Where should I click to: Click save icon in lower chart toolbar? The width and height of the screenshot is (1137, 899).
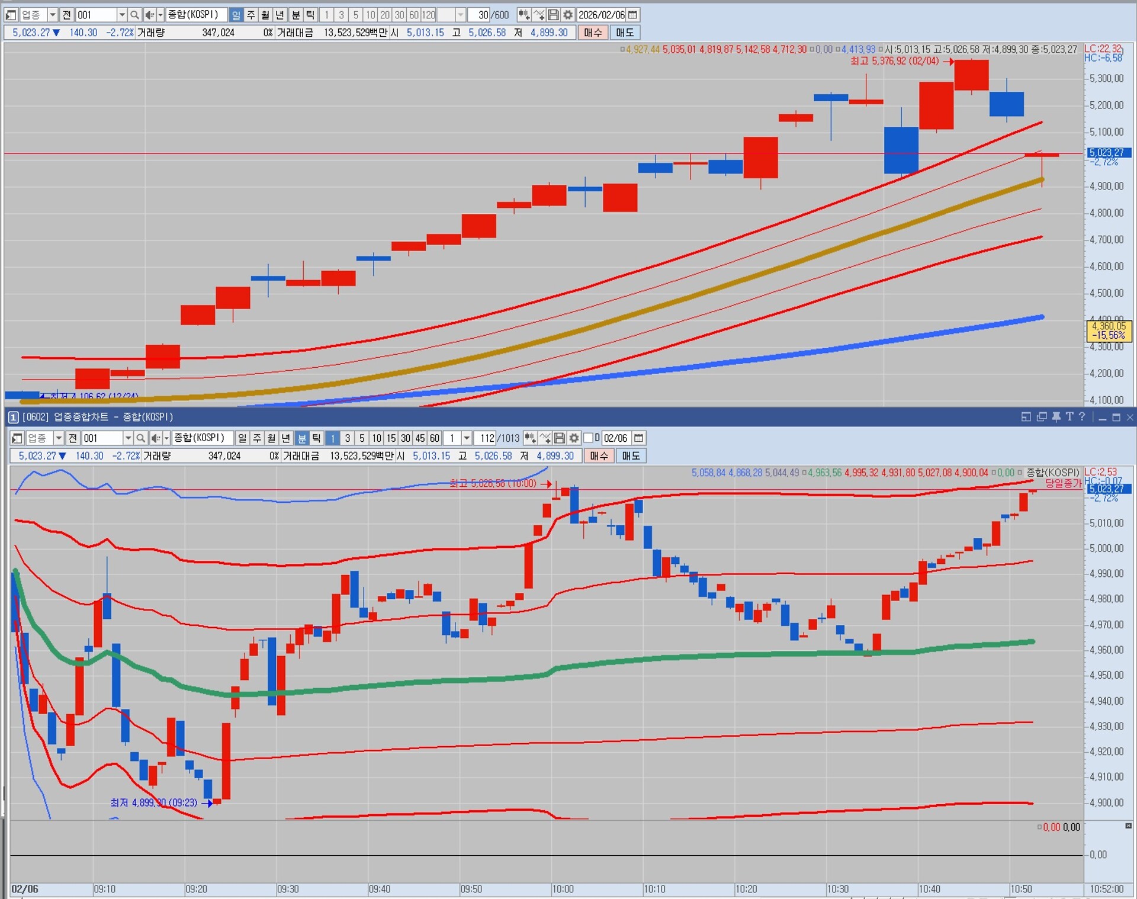coord(560,438)
